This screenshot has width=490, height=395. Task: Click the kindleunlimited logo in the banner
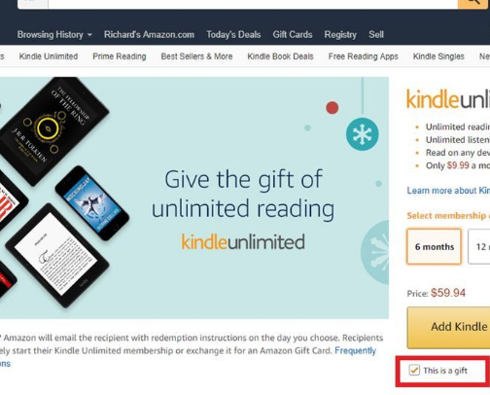[243, 242]
